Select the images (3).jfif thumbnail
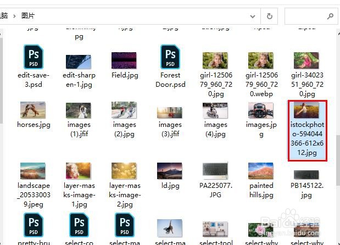Viewport: 340px width, 245px height. 170,113
